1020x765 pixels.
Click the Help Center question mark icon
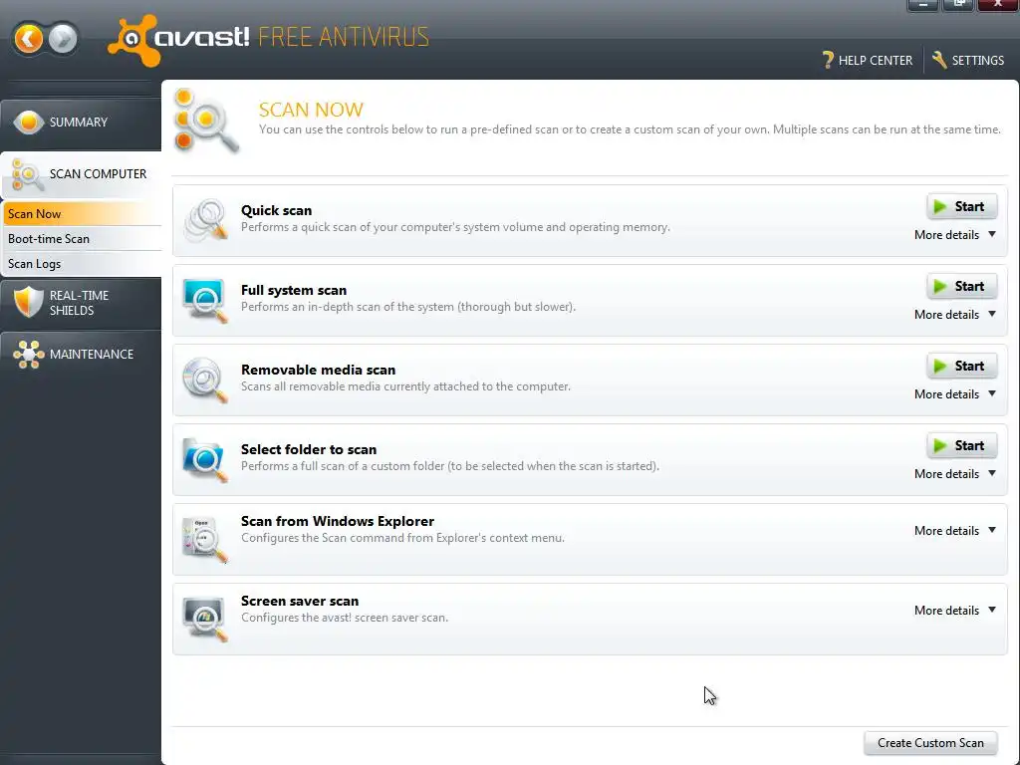[x=828, y=60]
